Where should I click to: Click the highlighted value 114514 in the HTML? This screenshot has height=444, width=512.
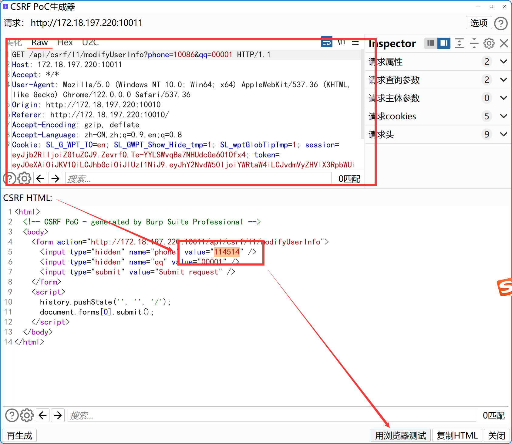227,252
